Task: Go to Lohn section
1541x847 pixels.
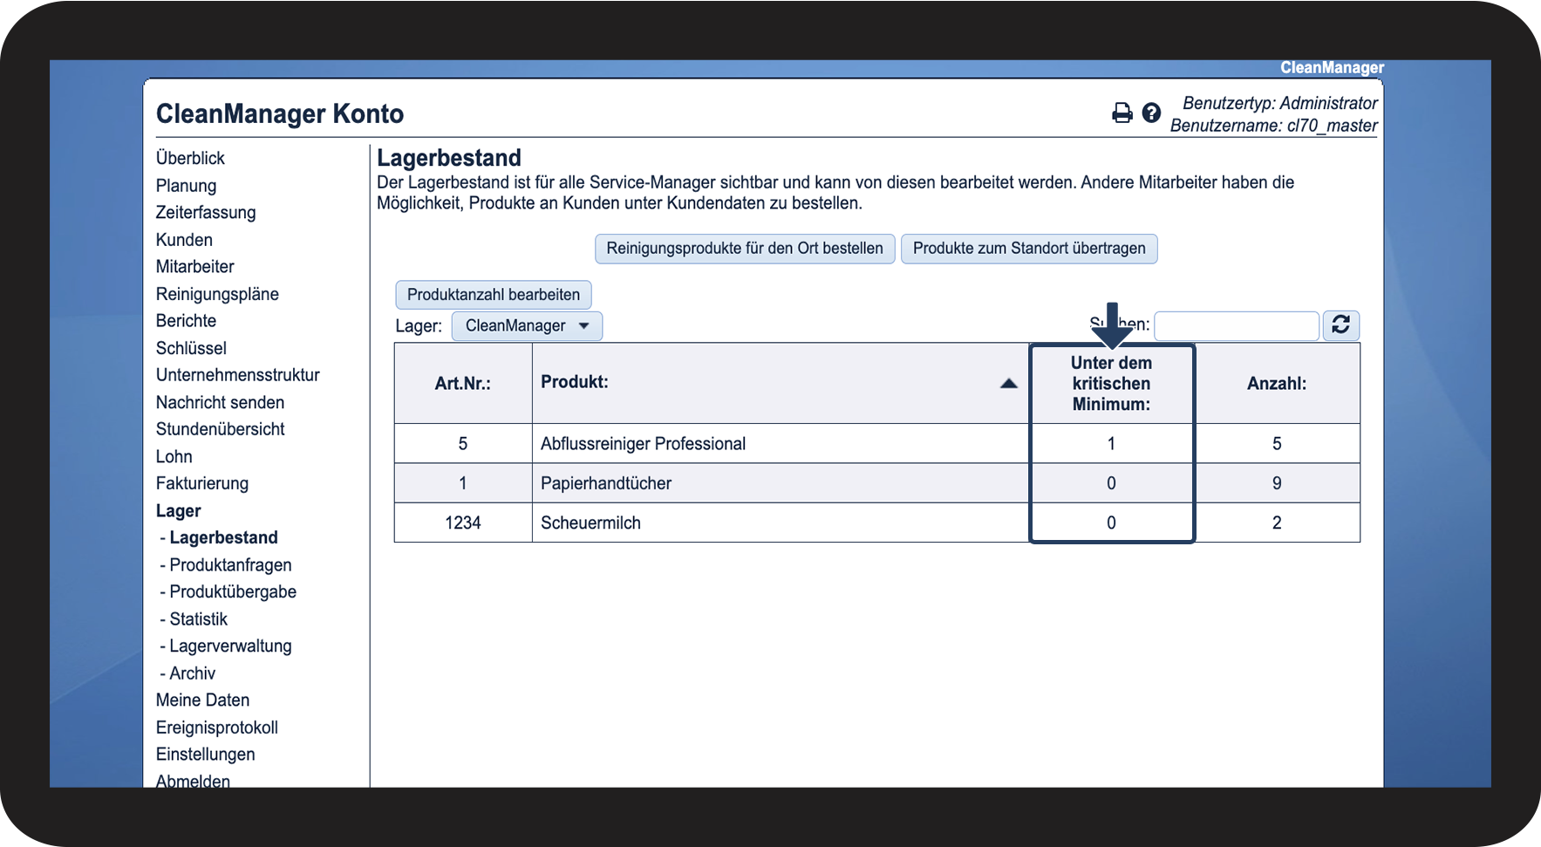Action: (x=174, y=456)
